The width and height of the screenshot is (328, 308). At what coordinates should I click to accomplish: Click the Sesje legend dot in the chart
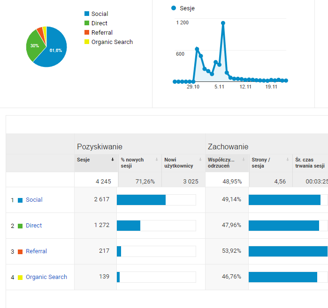[x=174, y=8]
